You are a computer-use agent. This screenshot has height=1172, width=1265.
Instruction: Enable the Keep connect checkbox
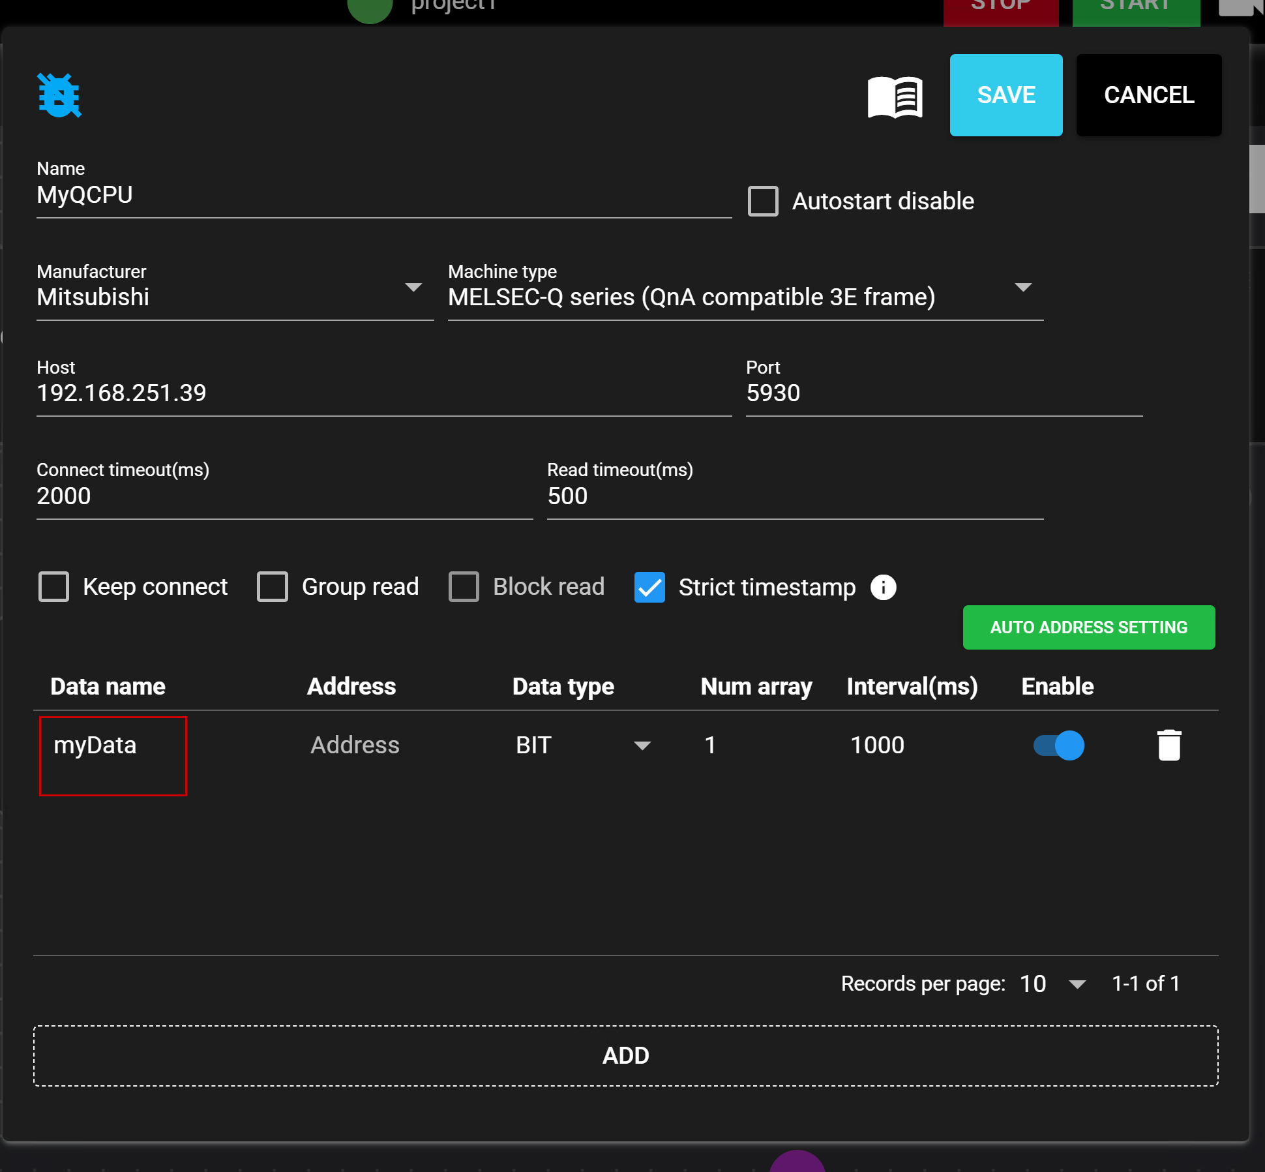pyautogui.click(x=53, y=586)
